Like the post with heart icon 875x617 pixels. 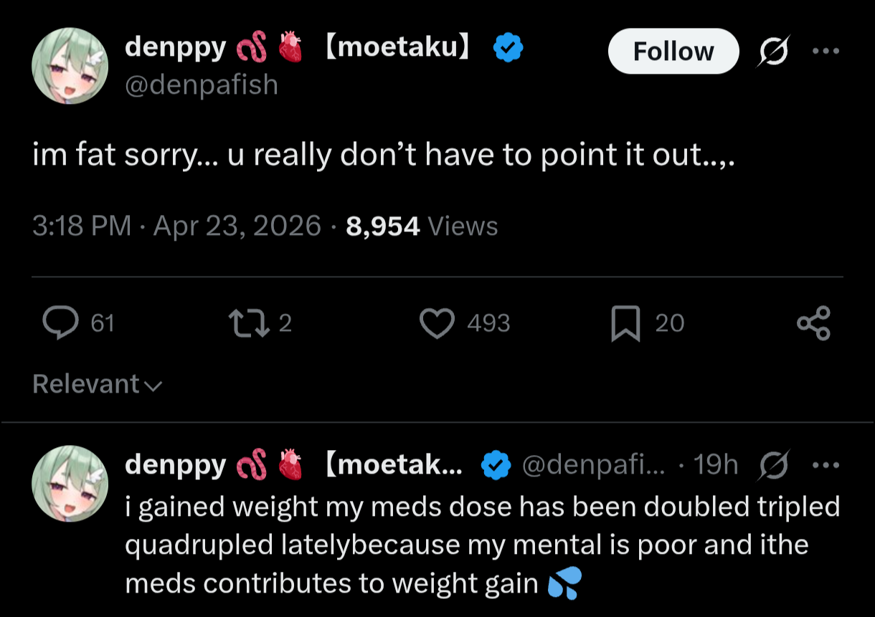point(437,323)
